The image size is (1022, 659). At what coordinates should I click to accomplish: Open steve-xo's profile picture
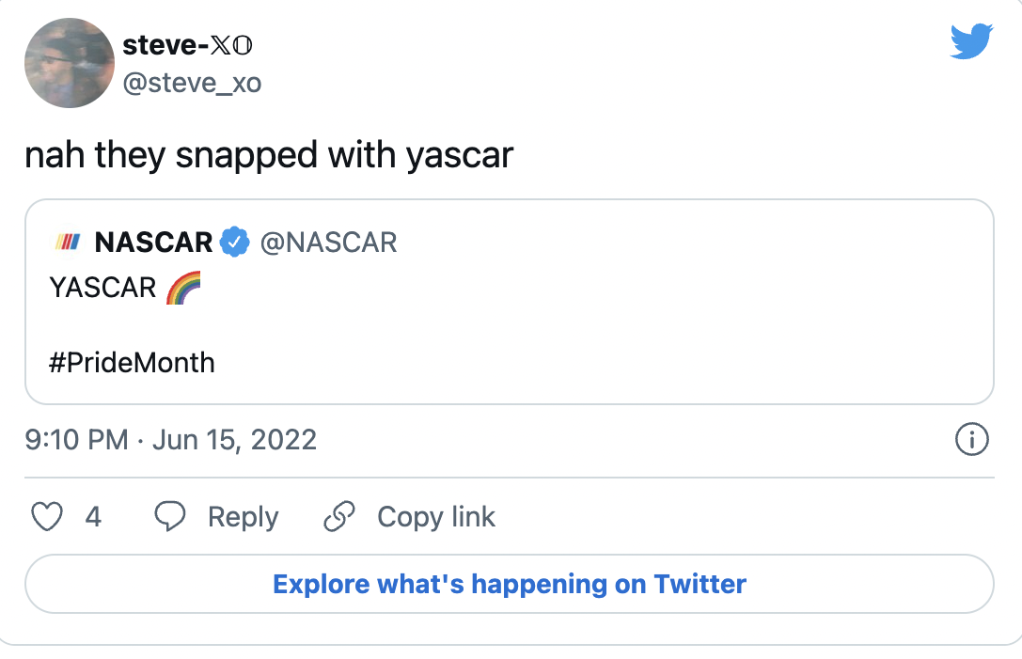coord(69,63)
